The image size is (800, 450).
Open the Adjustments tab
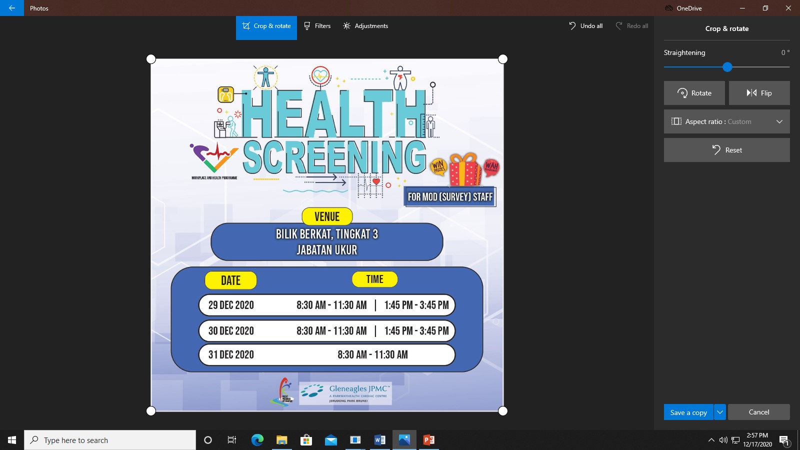coord(365,26)
